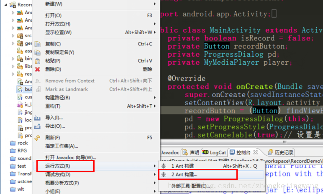This screenshot has height=194, width=323.
Task: Select the cus file in project tree
Action: coord(25,97)
